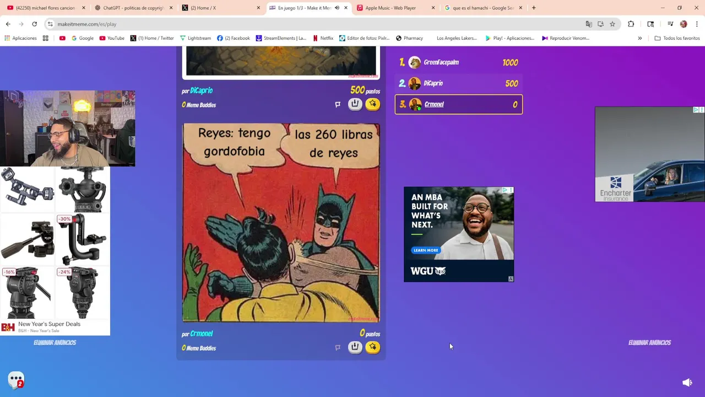The width and height of the screenshot is (705, 397).
Task: Select DiCaprio in the leaderboard
Action: [458, 83]
